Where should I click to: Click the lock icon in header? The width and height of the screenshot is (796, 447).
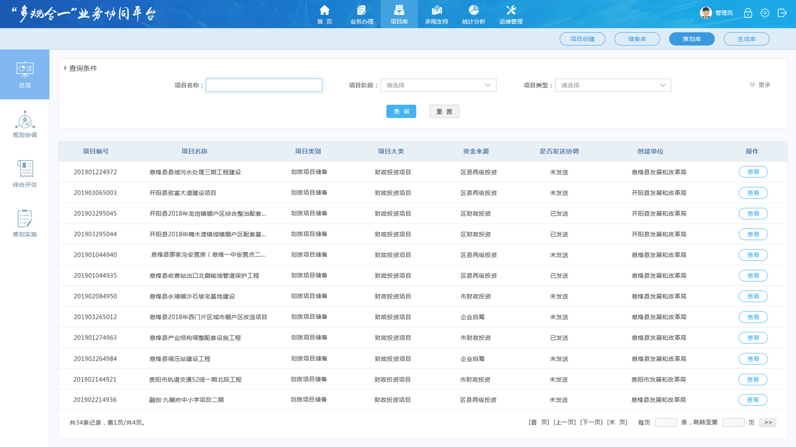[x=748, y=13]
